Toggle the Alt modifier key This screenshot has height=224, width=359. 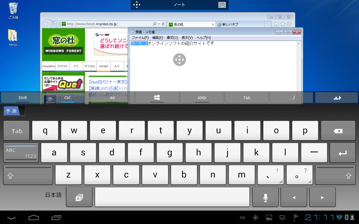tap(112, 98)
